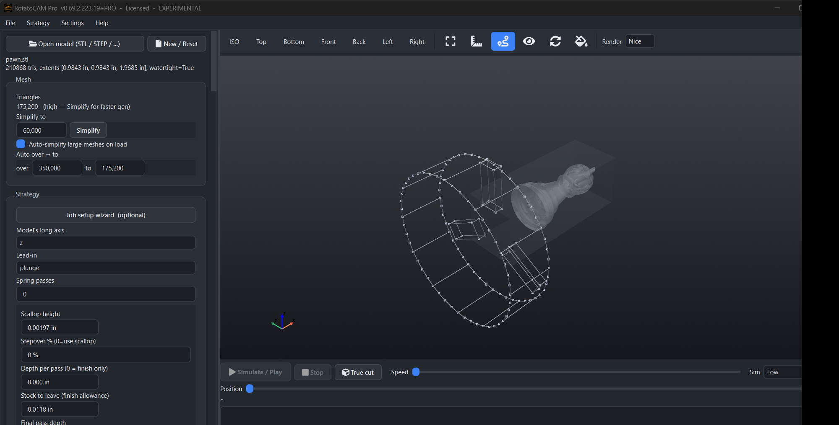Switch to Left view
Screen dimensions: 839x425
click(388, 42)
